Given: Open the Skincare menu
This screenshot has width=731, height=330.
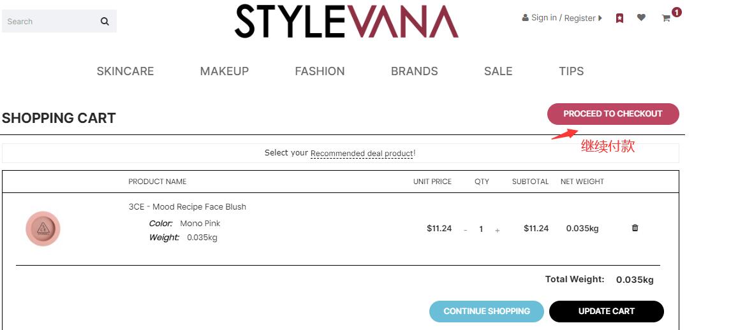Looking at the screenshot, I should click(125, 71).
